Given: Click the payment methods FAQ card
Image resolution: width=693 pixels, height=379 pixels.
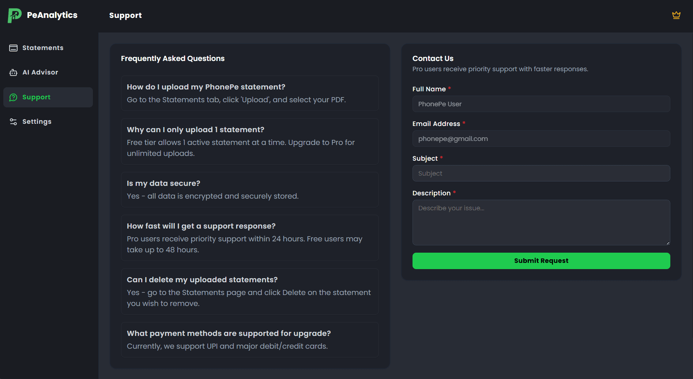Looking at the screenshot, I should click(250, 340).
